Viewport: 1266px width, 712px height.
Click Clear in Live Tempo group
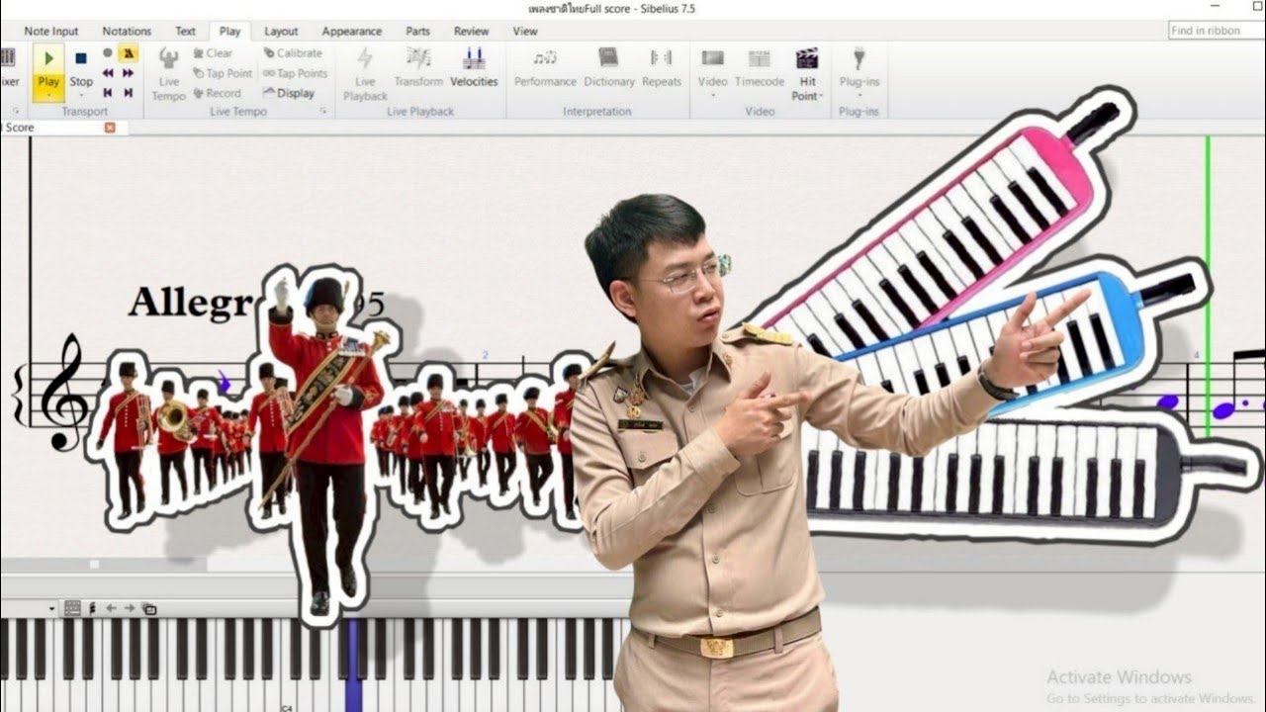(213, 53)
